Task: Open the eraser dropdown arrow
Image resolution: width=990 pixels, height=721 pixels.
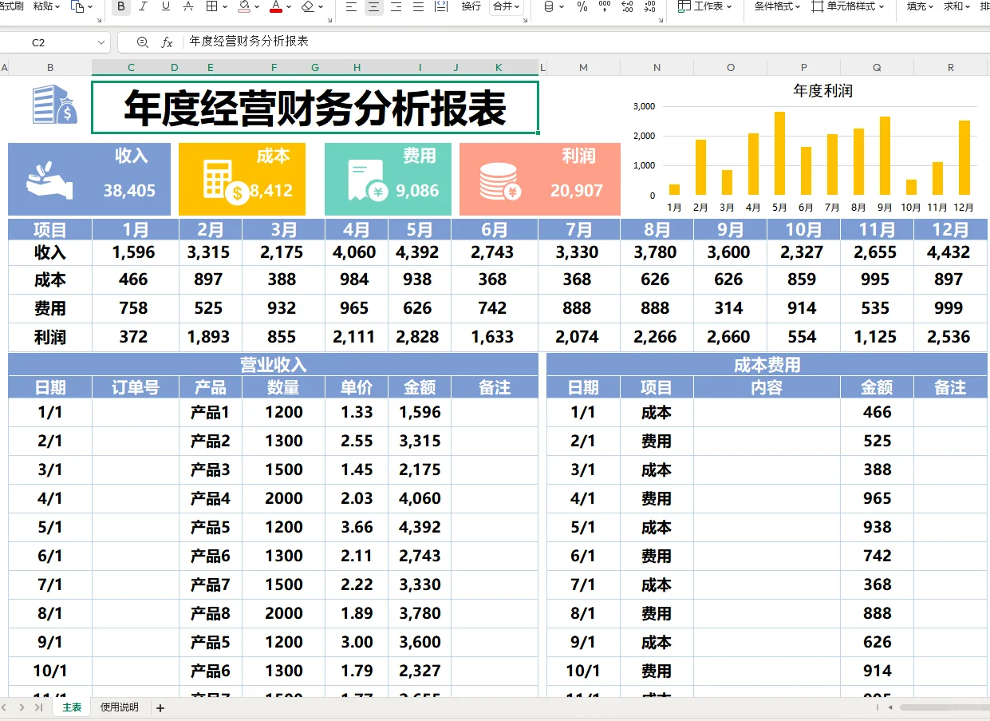Action: tap(321, 7)
